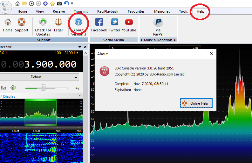Open Check For Updates
252x163 pixels.
(x=43, y=22)
